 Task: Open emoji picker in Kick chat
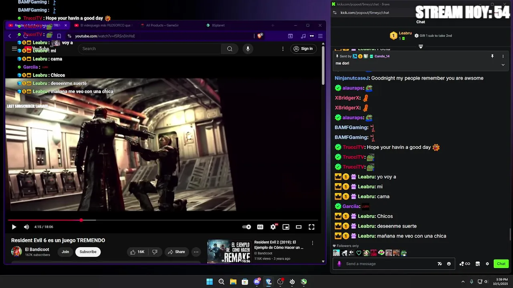449,264
